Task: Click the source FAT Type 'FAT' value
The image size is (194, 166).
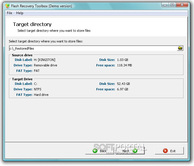Action: (36, 71)
